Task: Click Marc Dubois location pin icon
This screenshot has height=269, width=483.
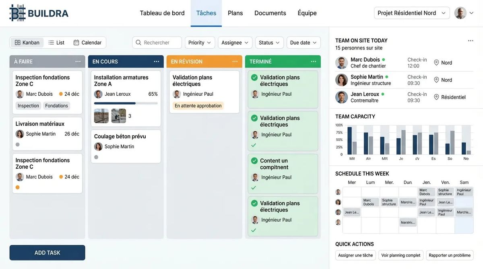Action: click(436, 63)
